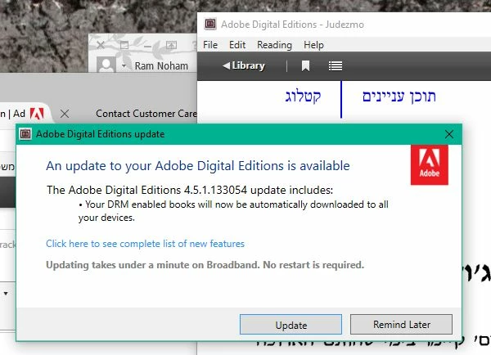Open the Reading menu

[x=274, y=45]
